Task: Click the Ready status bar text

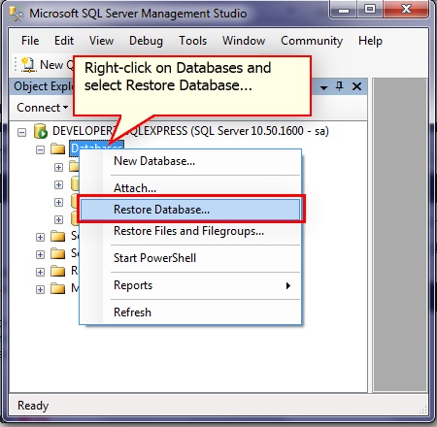Action: (33, 405)
